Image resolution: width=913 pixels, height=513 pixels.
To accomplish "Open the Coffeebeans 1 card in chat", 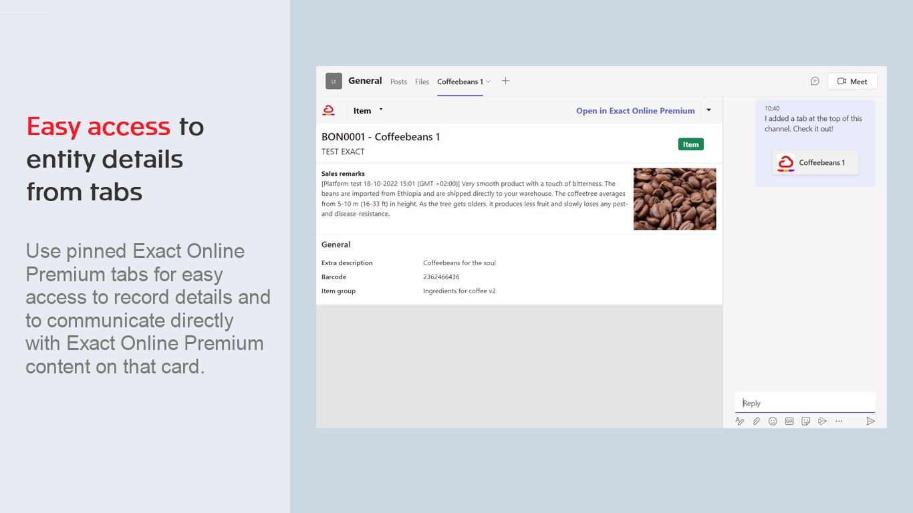I will 815,163.
